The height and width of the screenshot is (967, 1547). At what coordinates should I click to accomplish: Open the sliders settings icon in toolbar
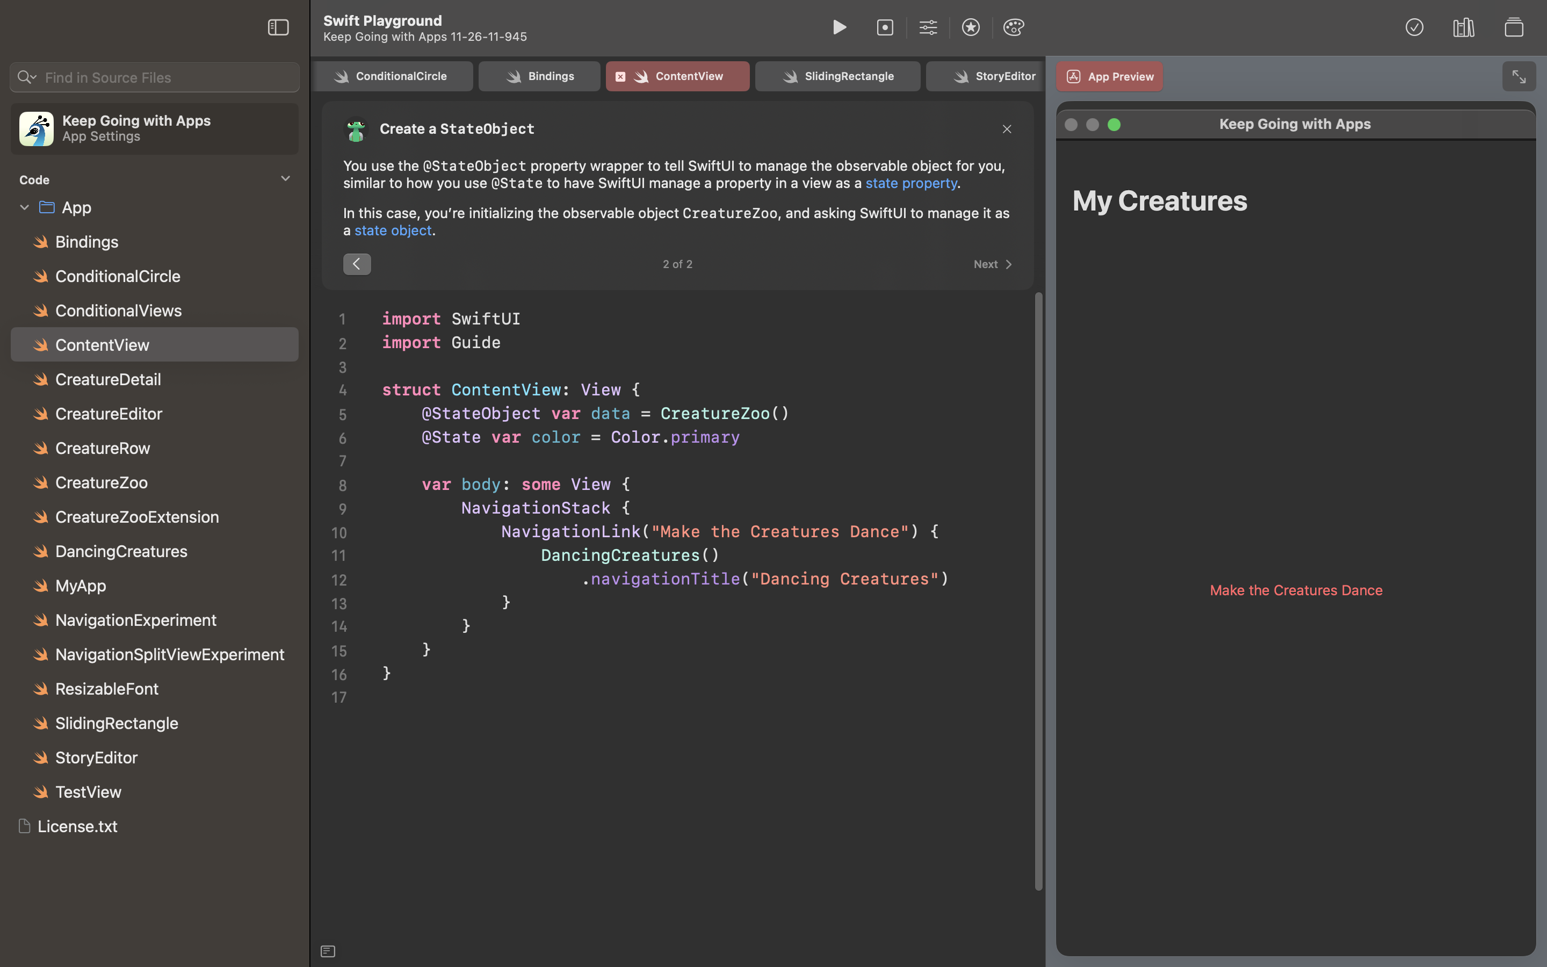pyautogui.click(x=928, y=27)
